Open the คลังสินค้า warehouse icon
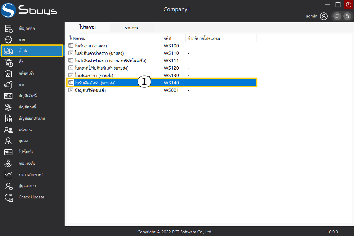This screenshot has height=236, width=354. click(x=9, y=73)
